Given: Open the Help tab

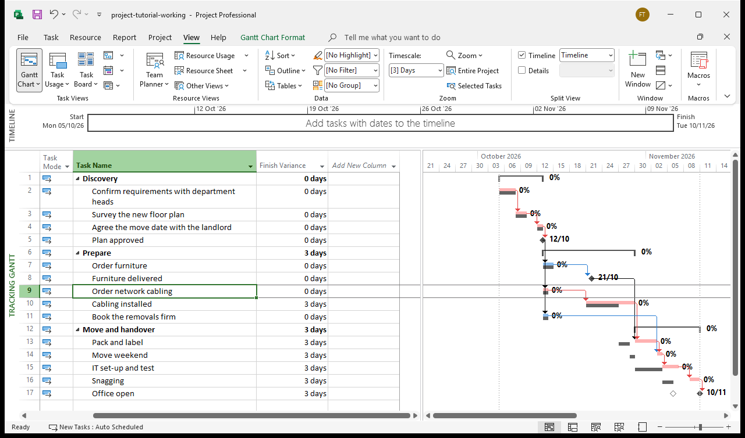Looking at the screenshot, I should tap(218, 37).
